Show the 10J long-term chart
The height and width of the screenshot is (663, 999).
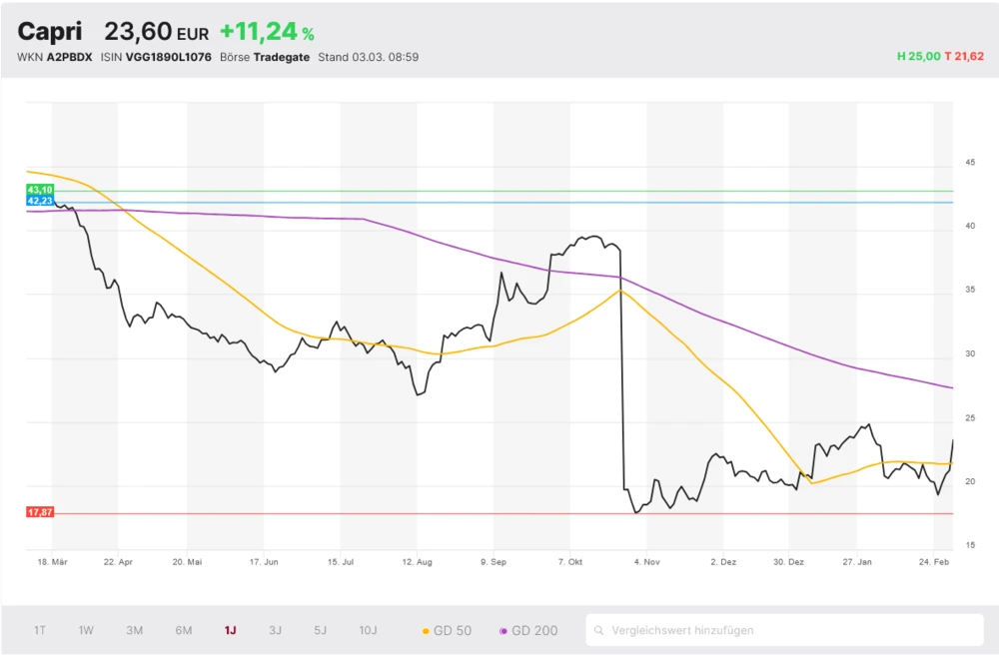(x=368, y=630)
